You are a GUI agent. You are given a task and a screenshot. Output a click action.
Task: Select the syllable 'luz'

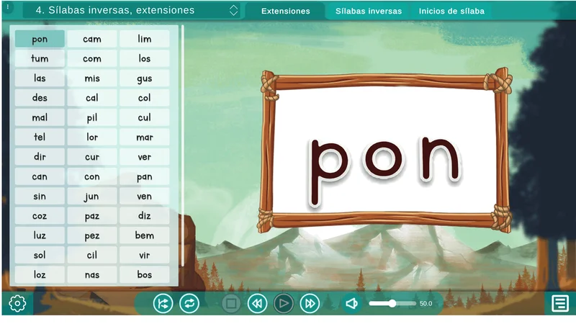[x=40, y=235]
